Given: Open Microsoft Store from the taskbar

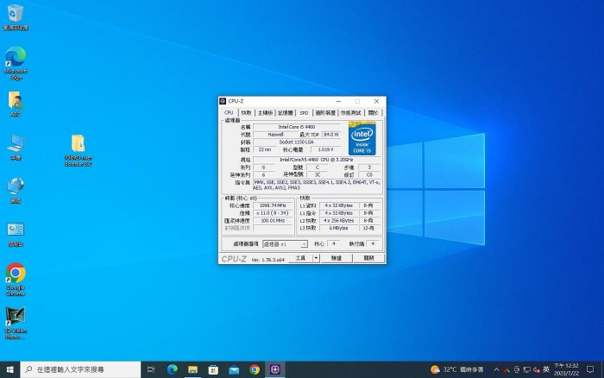Looking at the screenshot, I should click(213, 369).
